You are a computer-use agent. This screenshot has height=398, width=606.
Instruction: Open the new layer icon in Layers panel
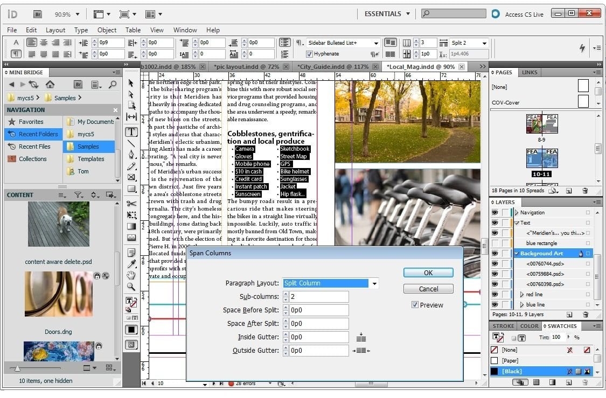click(569, 315)
